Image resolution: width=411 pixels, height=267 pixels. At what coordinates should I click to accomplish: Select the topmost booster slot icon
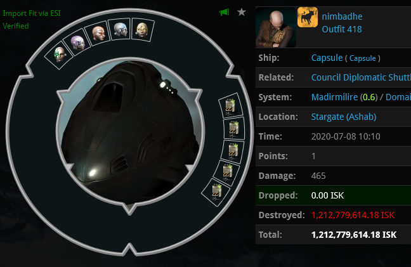(231, 105)
